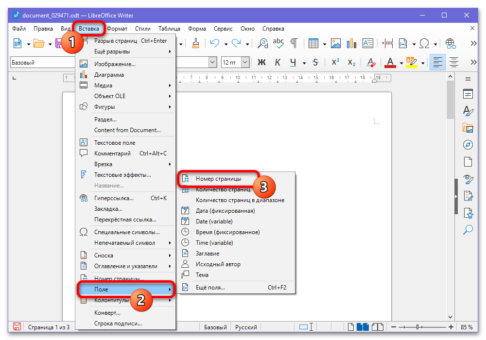Open Find and Replace tool

263,43
